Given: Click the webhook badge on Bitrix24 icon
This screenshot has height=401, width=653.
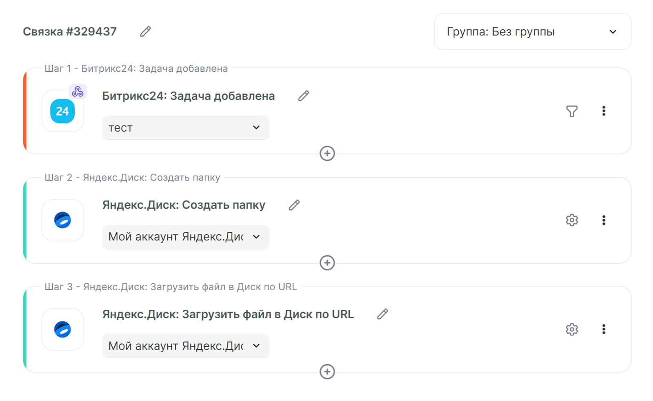Looking at the screenshot, I should [78, 92].
